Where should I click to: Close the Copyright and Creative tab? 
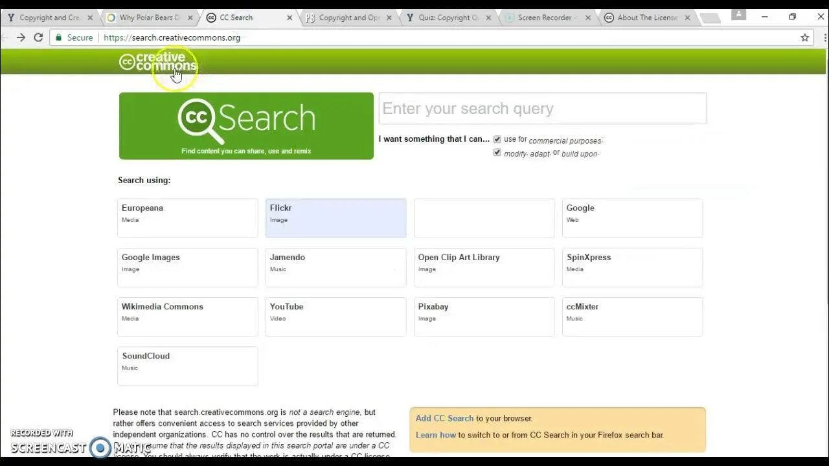pyautogui.click(x=90, y=17)
